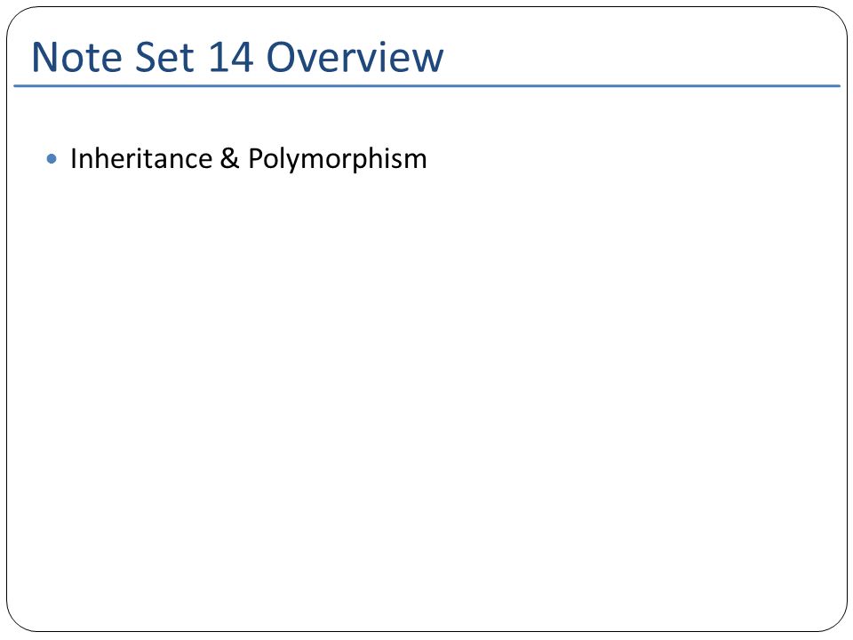Click the word 'Set' in the title

[x=164, y=57]
